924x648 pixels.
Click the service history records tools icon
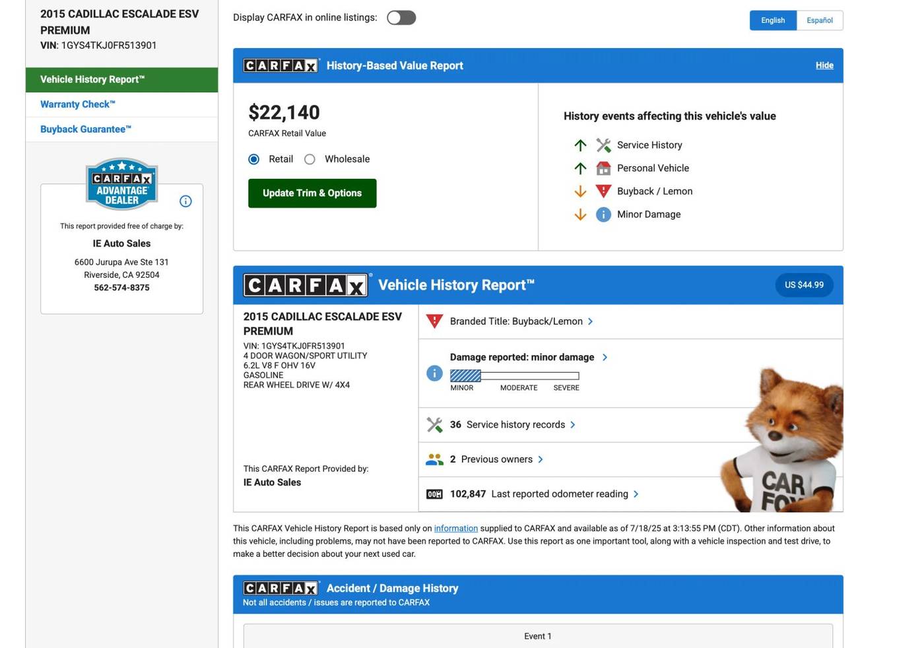(x=434, y=425)
